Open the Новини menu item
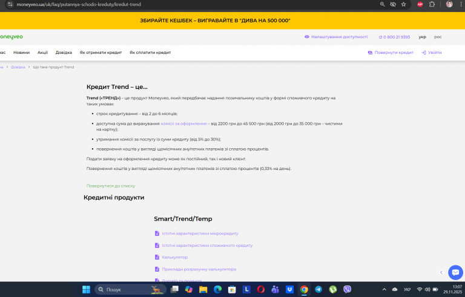Viewport: 465px width, 297px height. pos(21,53)
